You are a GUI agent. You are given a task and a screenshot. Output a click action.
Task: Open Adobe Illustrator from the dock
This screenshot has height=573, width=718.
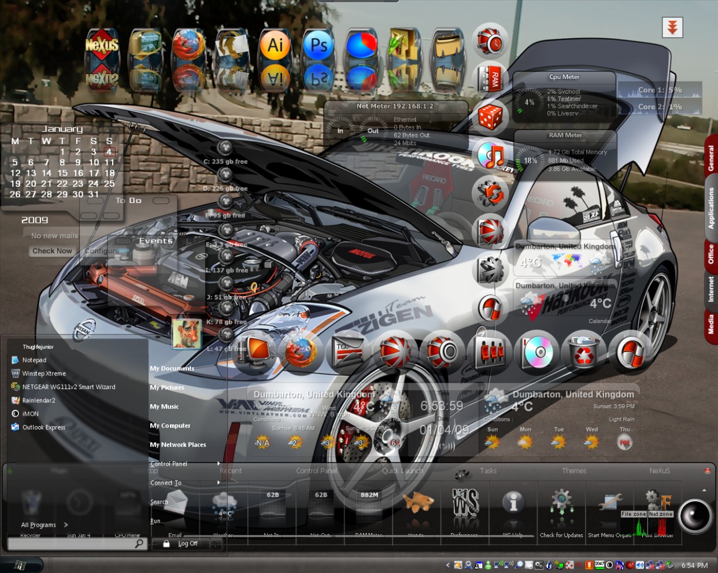(275, 45)
